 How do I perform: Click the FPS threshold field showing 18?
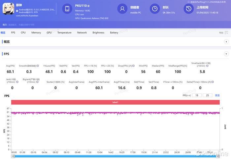point(197,95)
